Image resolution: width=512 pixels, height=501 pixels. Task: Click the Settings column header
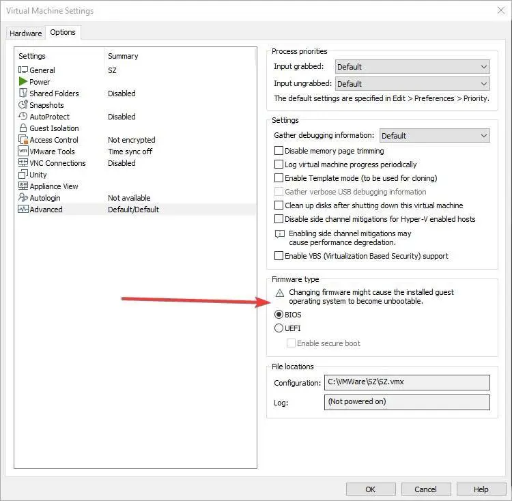coord(32,56)
